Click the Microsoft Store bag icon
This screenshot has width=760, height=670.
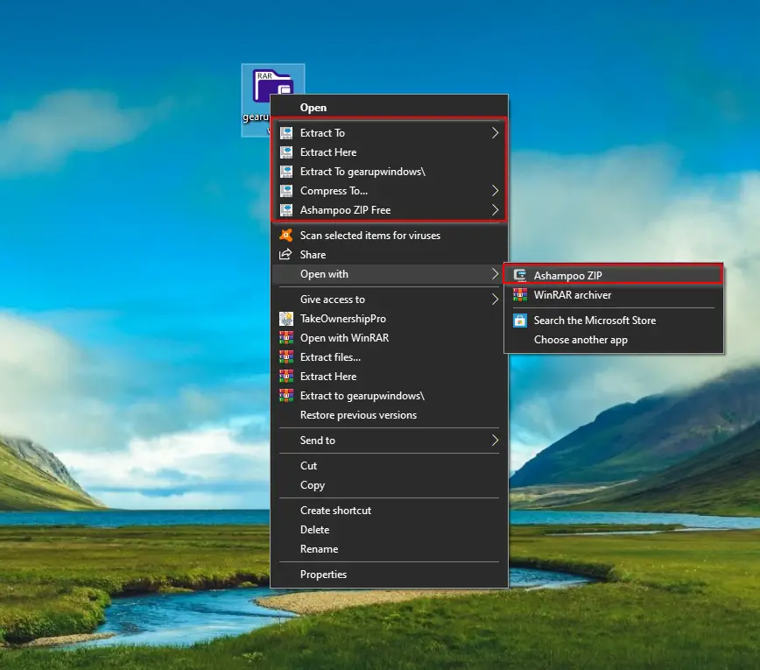(x=520, y=321)
